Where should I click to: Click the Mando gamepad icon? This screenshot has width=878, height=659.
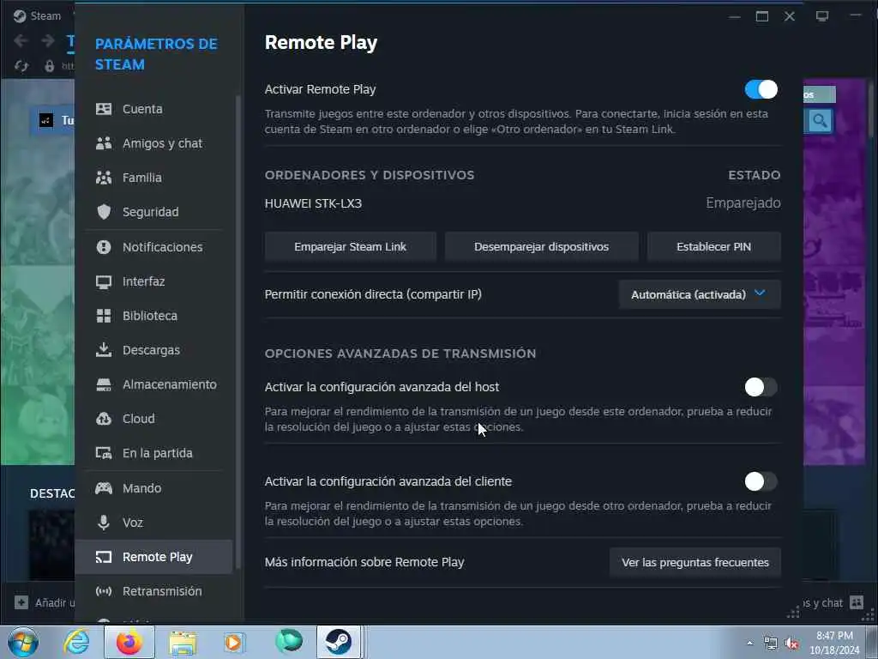tap(104, 488)
